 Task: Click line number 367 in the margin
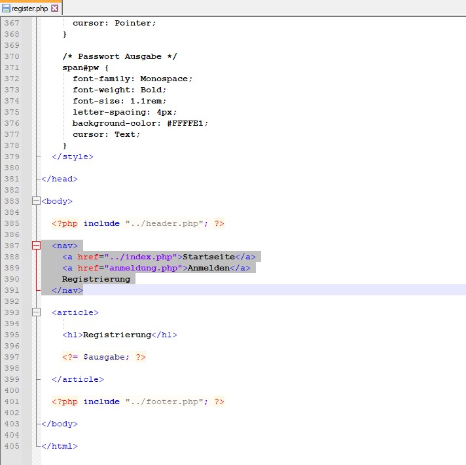11,23
